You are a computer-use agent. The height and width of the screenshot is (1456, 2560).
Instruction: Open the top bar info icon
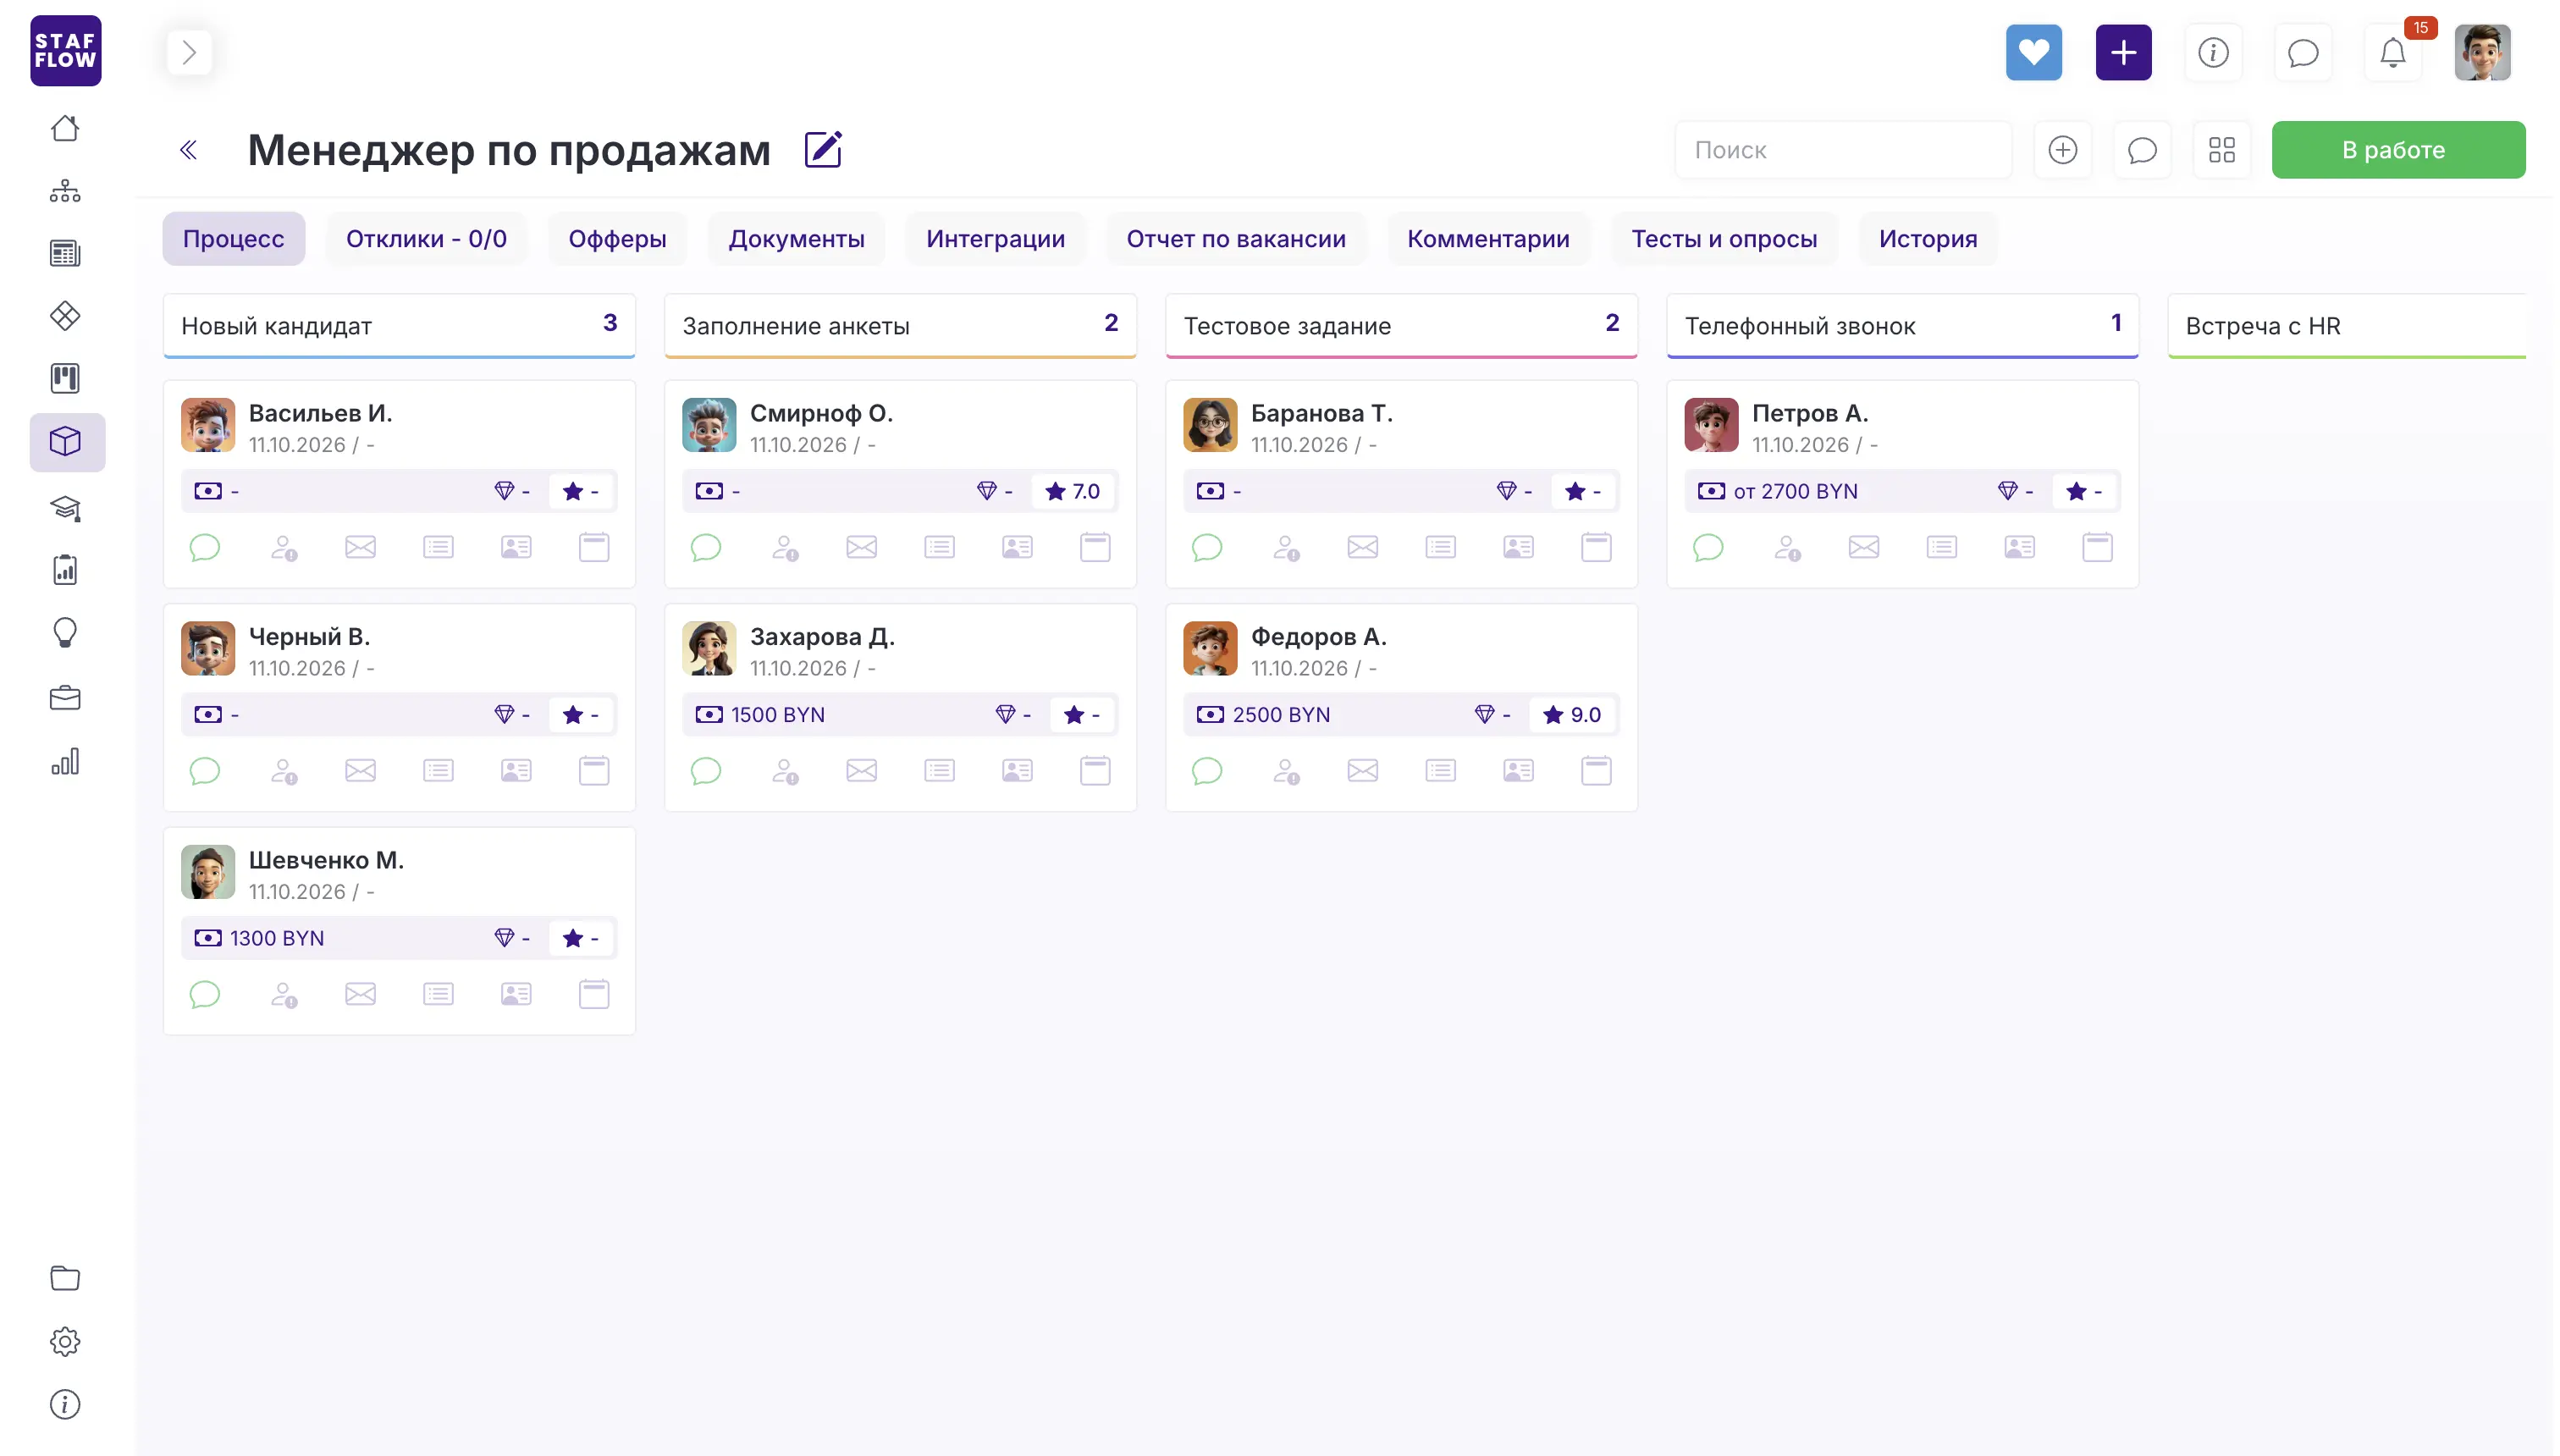pyautogui.click(x=2213, y=52)
